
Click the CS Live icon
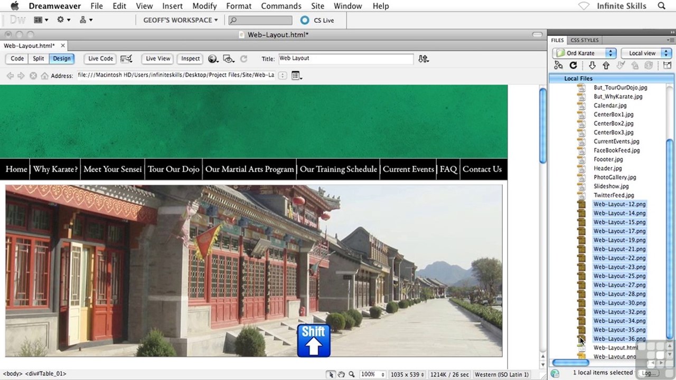[x=304, y=20]
